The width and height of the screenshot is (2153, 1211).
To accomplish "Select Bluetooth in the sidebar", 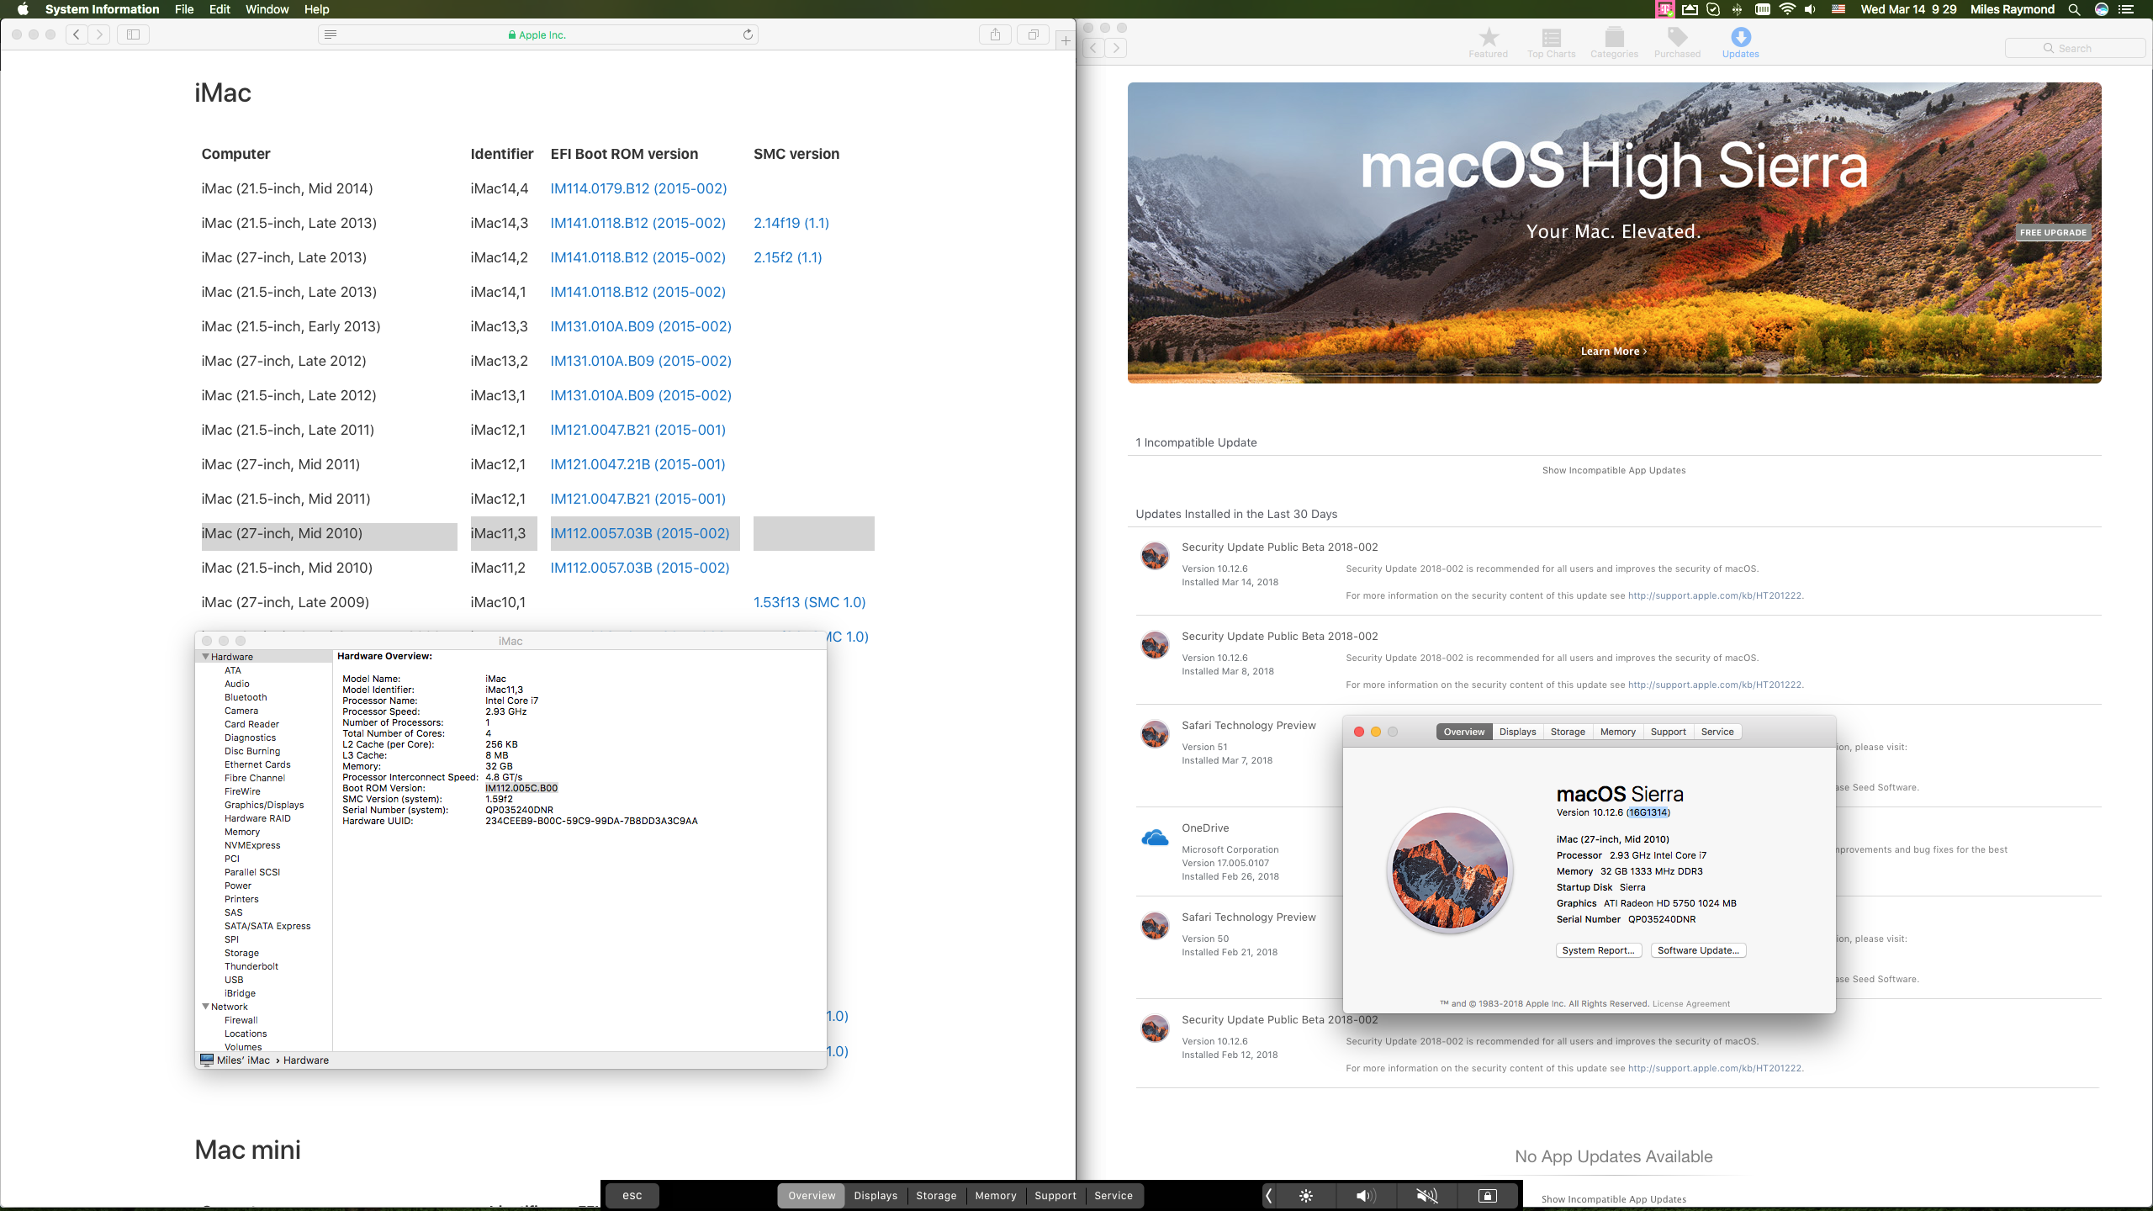I will pyautogui.click(x=245, y=697).
